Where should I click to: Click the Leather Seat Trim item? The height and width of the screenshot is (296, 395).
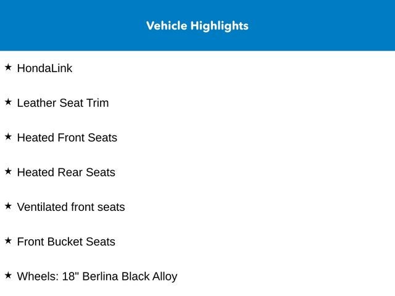tap(63, 103)
